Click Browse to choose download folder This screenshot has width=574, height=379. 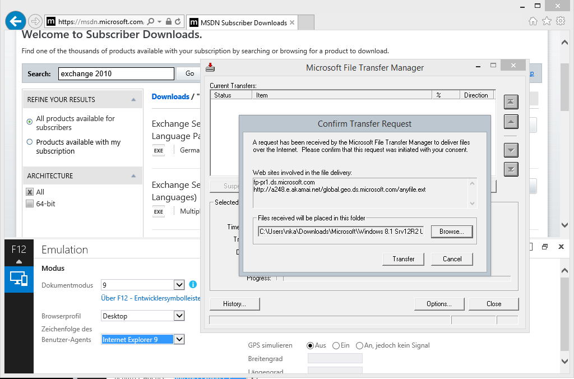click(x=452, y=232)
